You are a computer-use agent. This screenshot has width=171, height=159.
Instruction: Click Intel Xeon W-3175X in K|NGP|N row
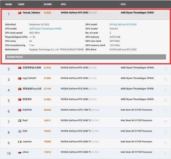point(136,110)
